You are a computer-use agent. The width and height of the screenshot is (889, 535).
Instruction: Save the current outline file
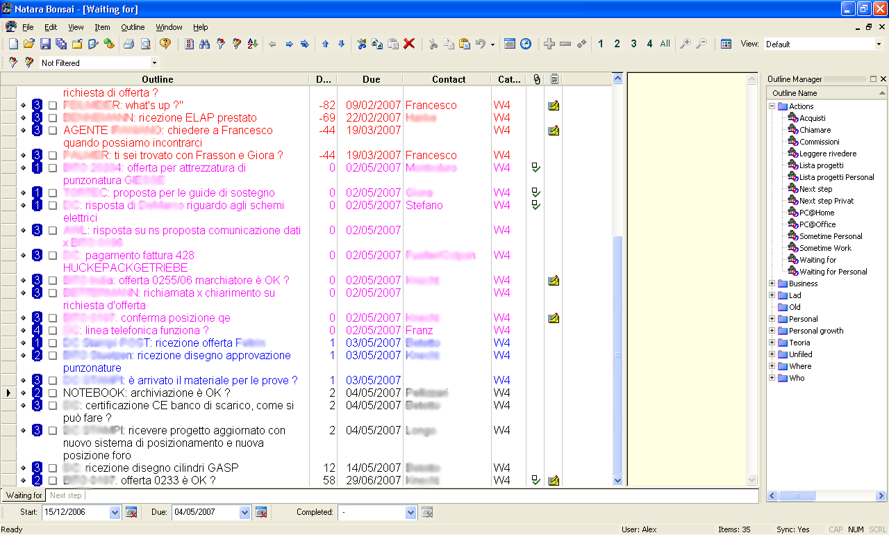coord(45,44)
